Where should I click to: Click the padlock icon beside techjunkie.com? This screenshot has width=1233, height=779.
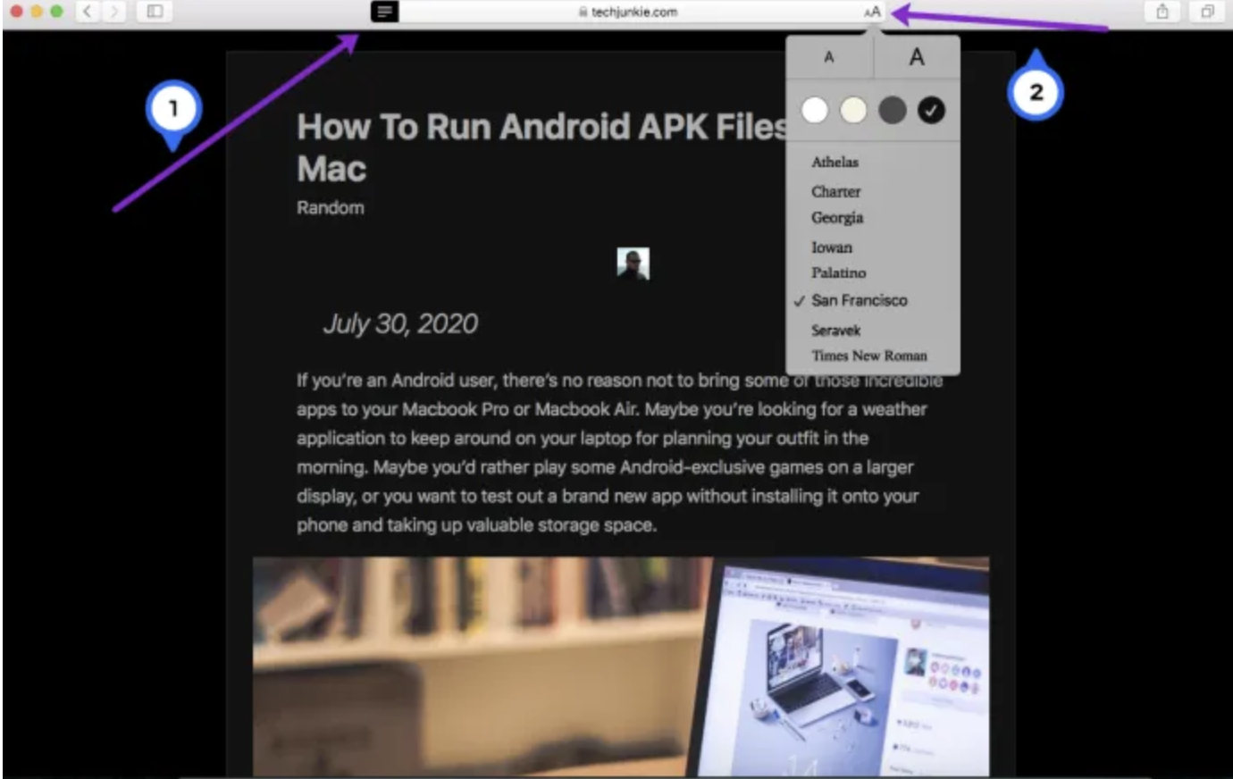pos(582,13)
